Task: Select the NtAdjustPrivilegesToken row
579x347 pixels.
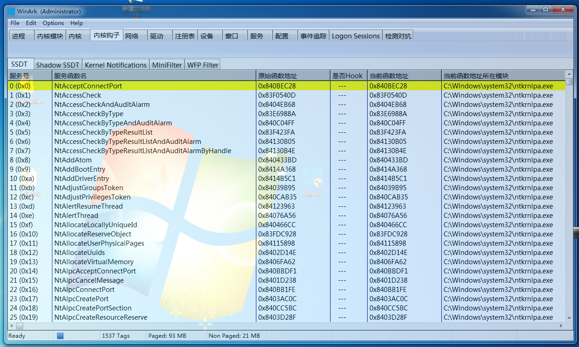Action: [x=286, y=197]
